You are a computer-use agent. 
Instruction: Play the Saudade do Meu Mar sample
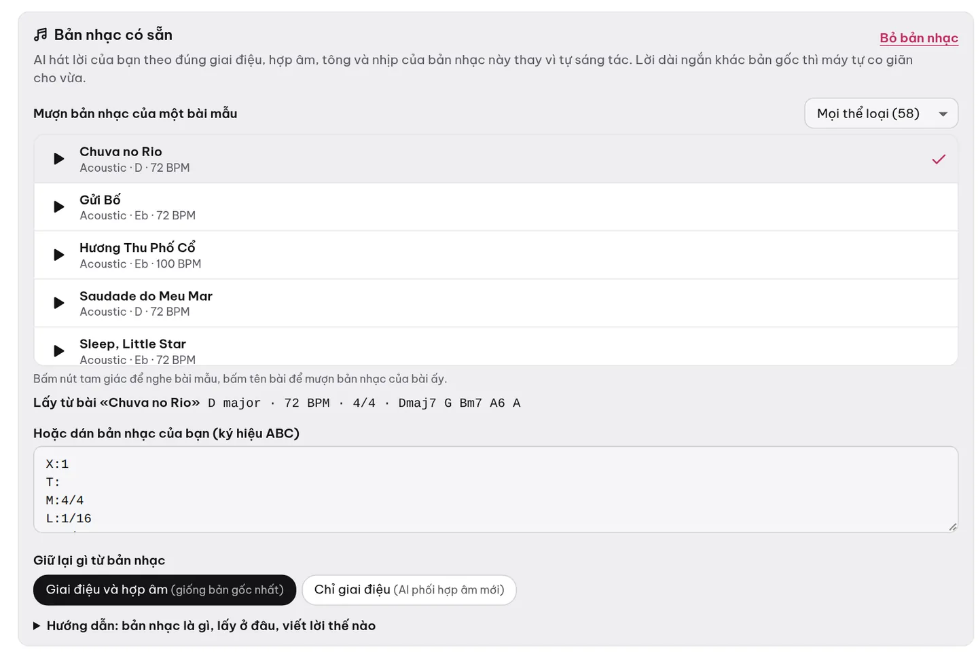(59, 303)
